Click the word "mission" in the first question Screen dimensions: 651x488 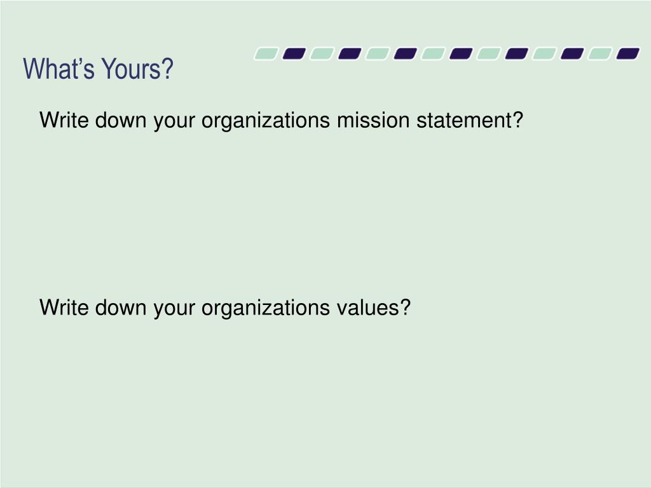pos(373,120)
